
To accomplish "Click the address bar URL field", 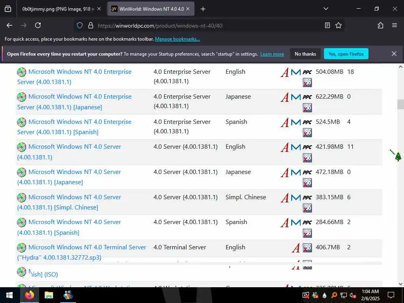I will (x=209, y=26).
